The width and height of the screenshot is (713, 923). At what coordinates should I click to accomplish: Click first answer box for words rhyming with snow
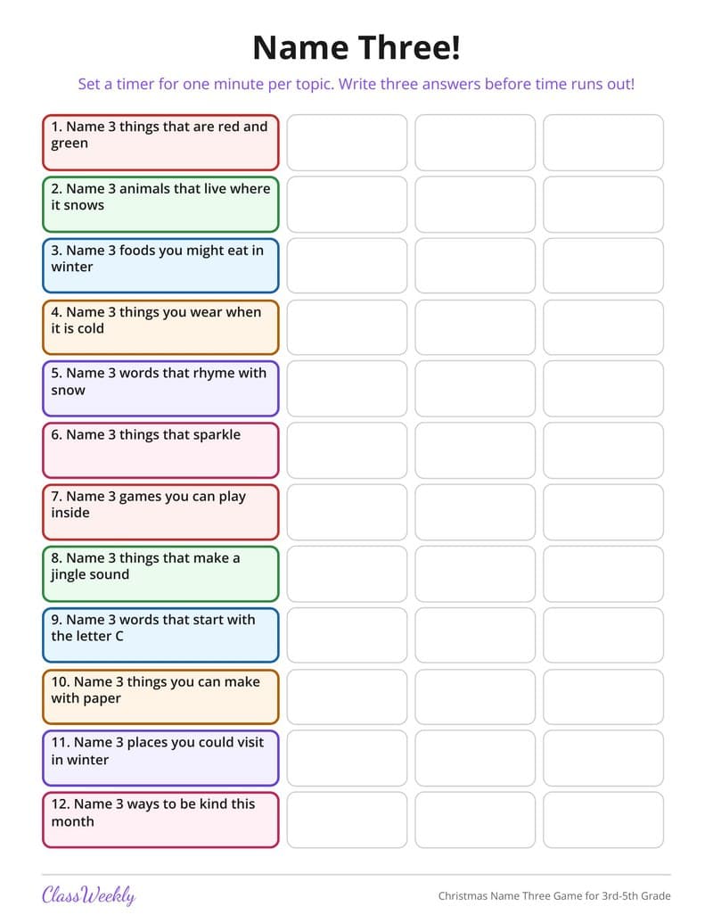tap(347, 389)
